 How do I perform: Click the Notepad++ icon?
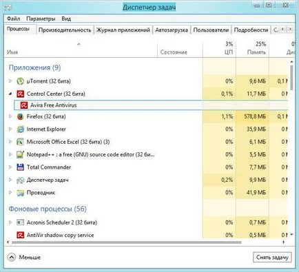coord(21,154)
